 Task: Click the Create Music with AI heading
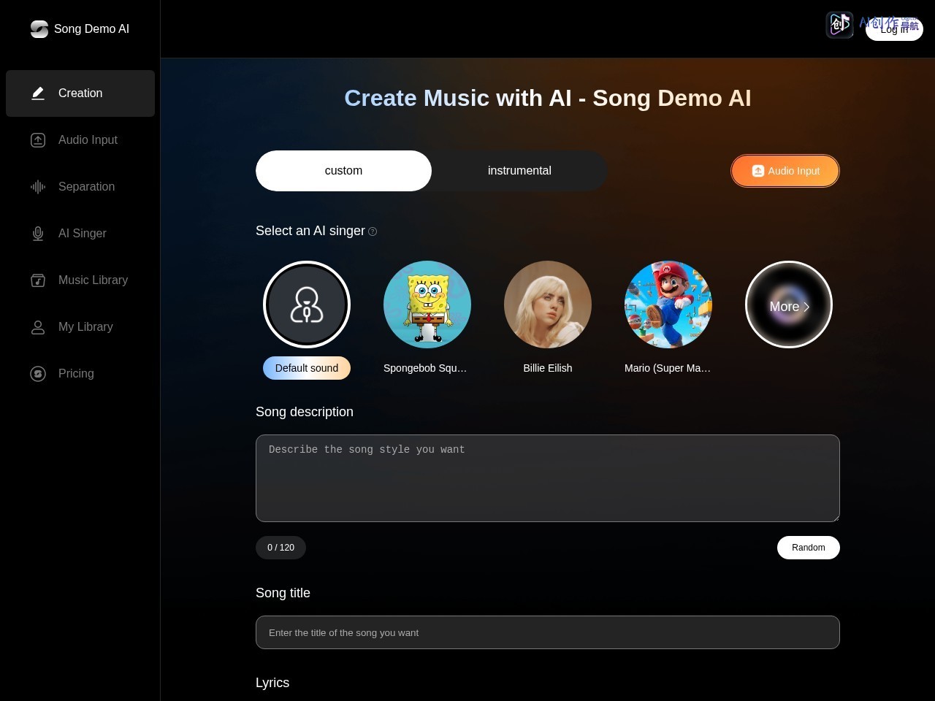[548, 98]
